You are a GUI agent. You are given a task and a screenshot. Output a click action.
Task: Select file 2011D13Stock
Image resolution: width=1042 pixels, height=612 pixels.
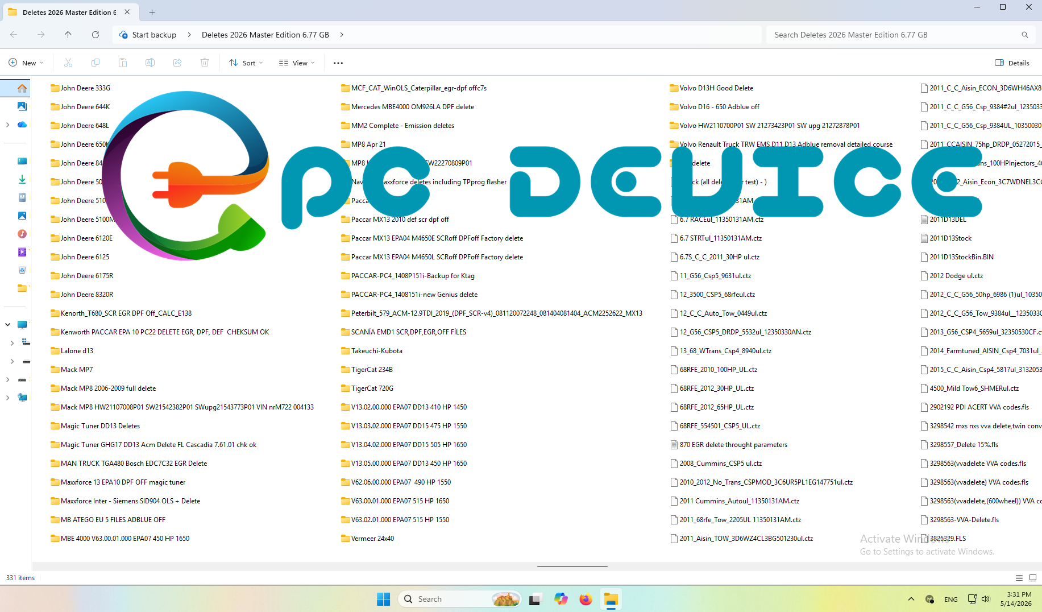pyautogui.click(x=946, y=238)
